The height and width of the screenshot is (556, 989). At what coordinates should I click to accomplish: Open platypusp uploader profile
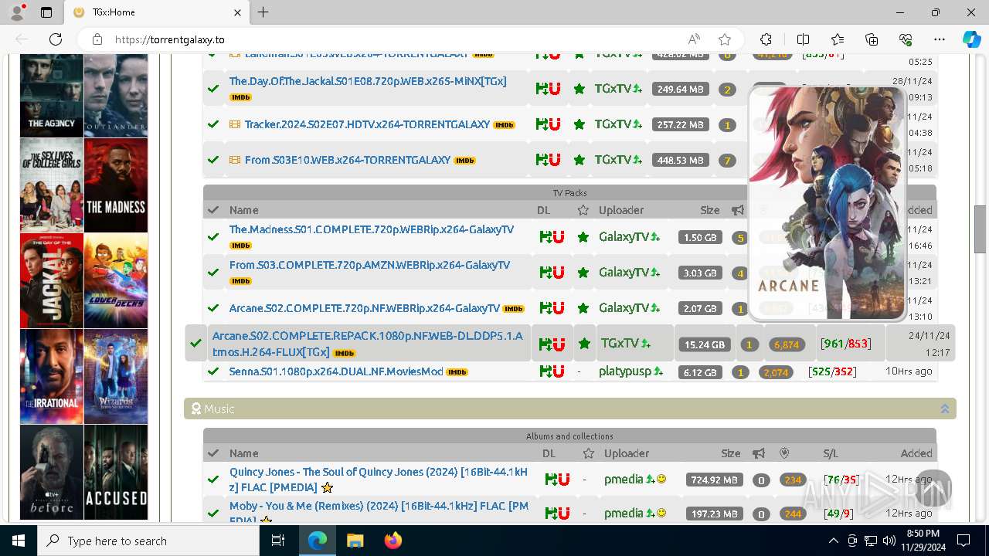click(625, 371)
